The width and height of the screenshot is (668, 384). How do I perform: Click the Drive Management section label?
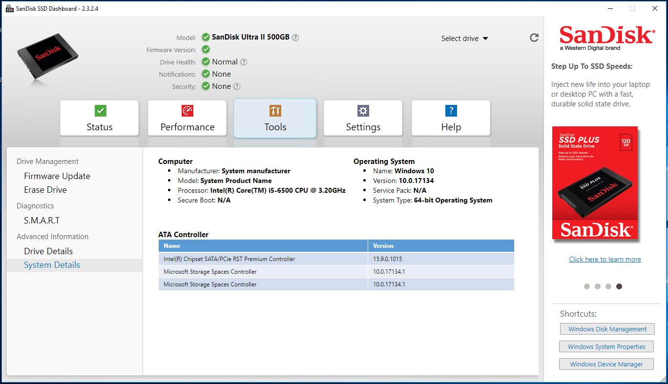48,162
